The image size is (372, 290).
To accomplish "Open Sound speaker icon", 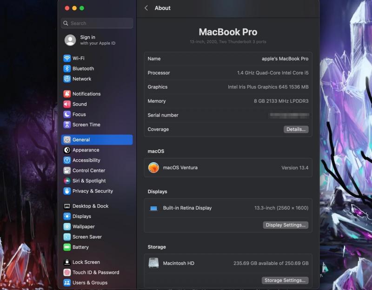I will pyautogui.click(x=67, y=104).
